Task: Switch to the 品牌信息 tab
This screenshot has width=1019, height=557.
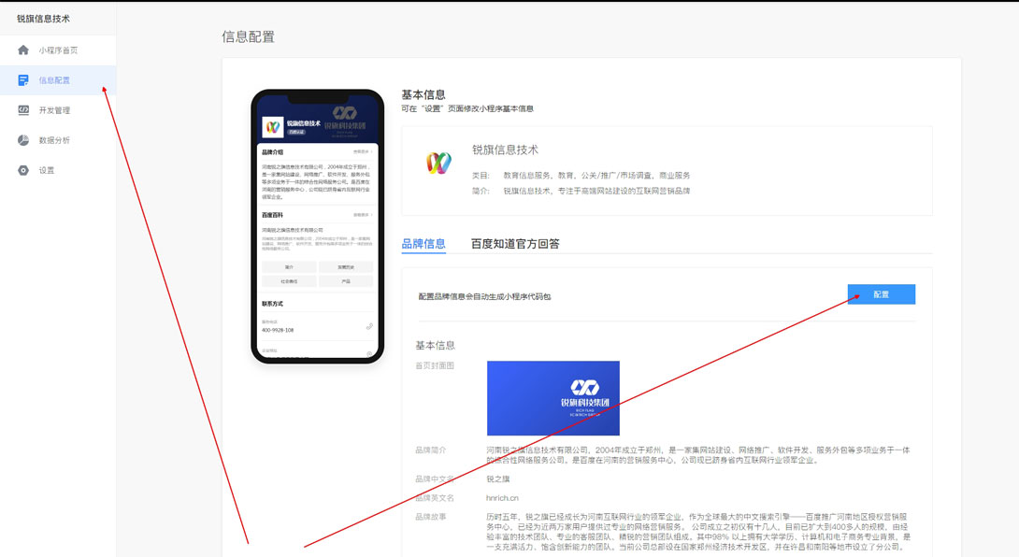Action: pyautogui.click(x=423, y=244)
